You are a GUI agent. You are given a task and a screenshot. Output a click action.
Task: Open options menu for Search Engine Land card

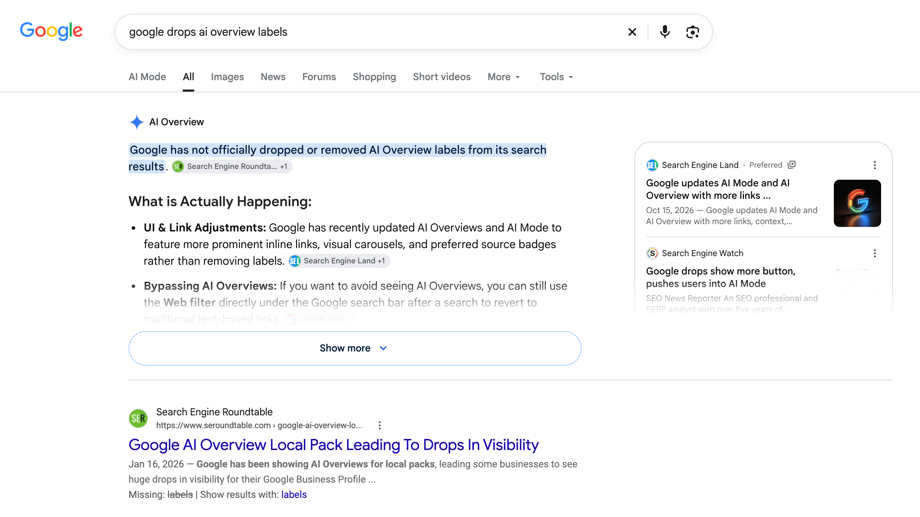point(874,165)
